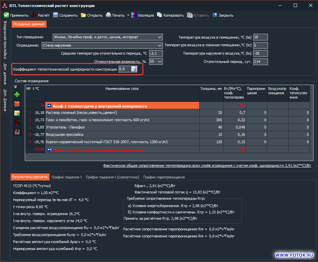
Task: Select the Газо- и пенобетон layer row
Action: pyautogui.click(x=168, y=120)
